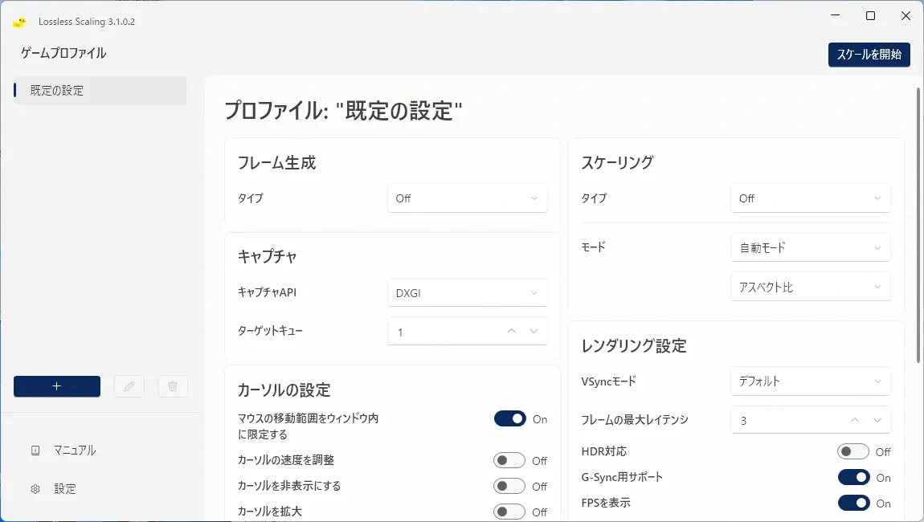Enable HDR対応 toggle
The width and height of the screenshot is (924, 522).
pyautogui.click(x=853, y=452)
